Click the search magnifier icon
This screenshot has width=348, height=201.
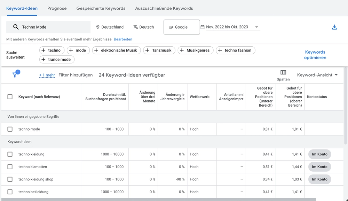[16, 27]
